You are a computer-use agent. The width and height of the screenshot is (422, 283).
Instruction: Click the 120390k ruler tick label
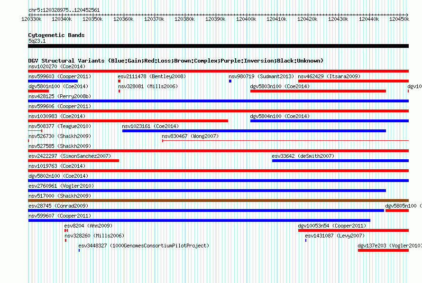(215, 19)
